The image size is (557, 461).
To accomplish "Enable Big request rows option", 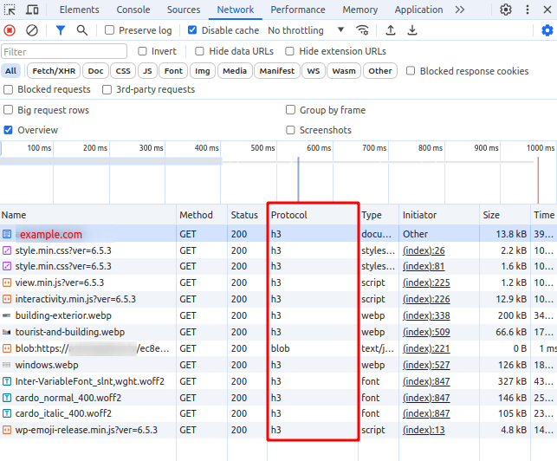I will tap(9, 110).
